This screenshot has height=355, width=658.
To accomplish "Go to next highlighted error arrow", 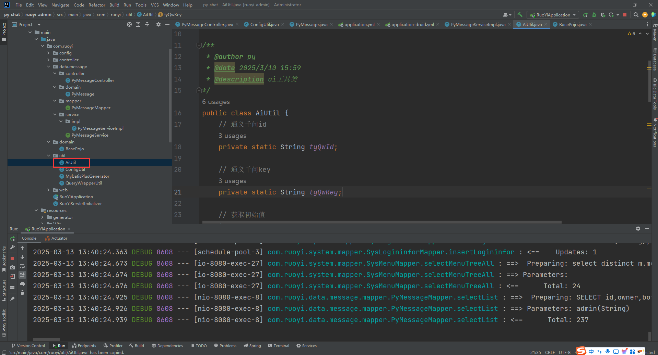I will coord(647,34).
